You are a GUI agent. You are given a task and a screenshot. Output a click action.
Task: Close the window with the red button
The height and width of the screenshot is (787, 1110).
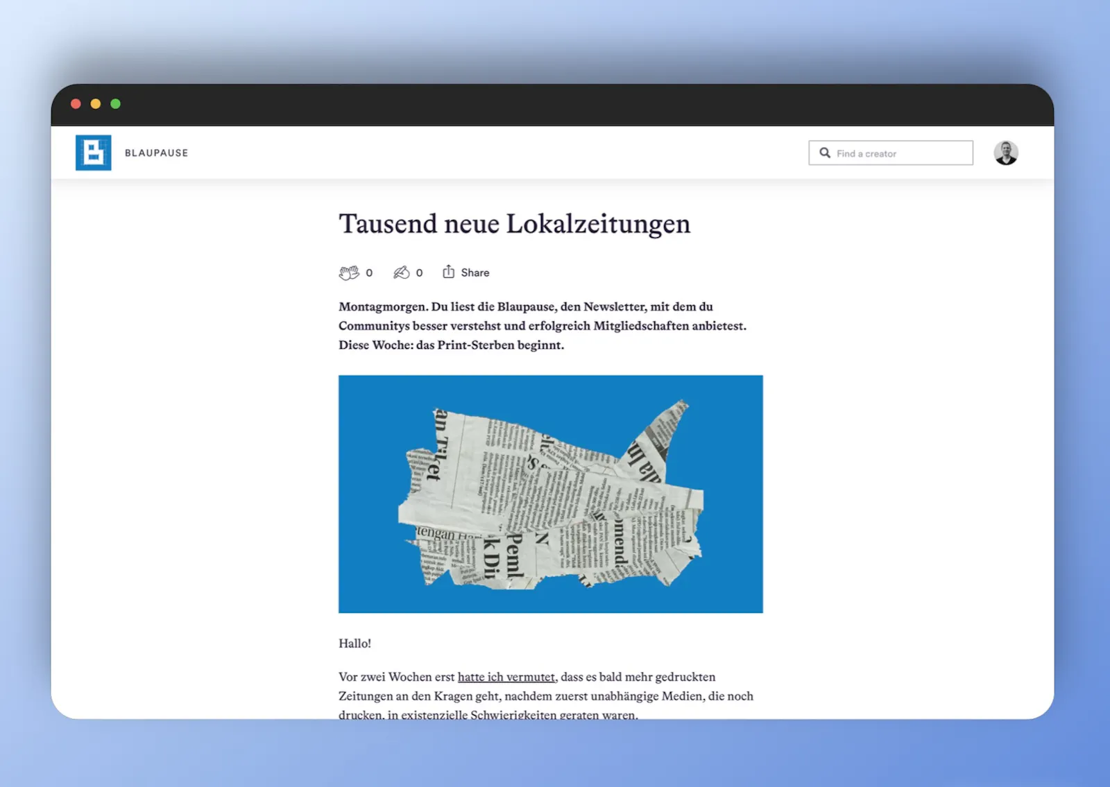click(x=76, y=104)
